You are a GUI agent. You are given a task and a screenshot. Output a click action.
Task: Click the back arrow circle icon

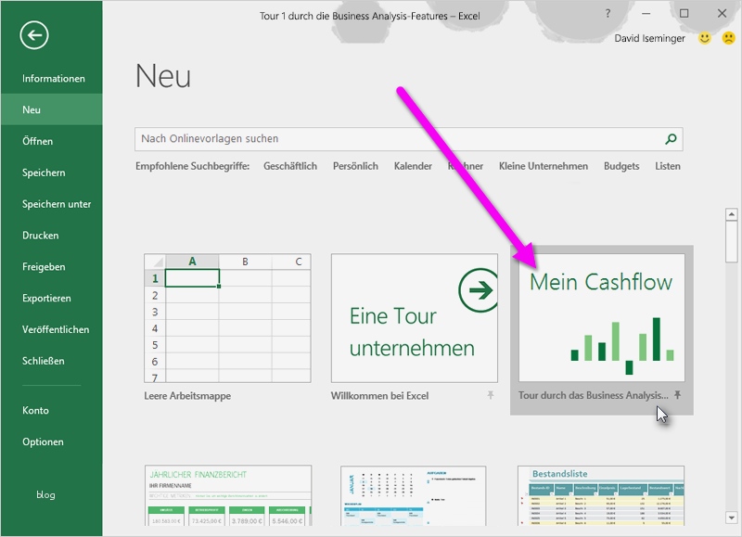[34, 35]
